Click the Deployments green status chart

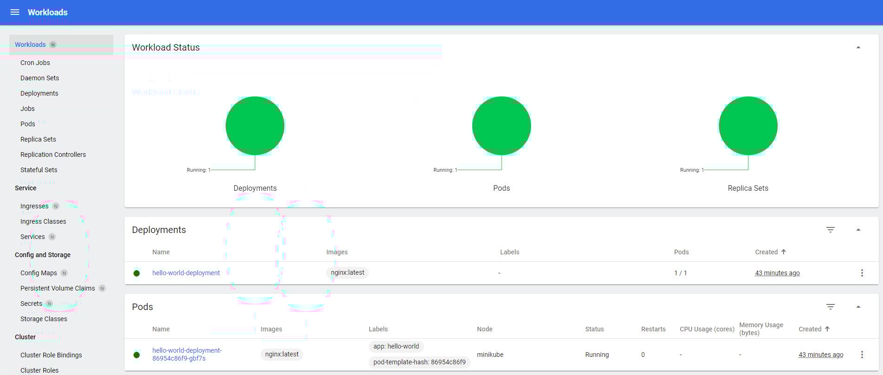pyautogui.click(x=255, y=126)
